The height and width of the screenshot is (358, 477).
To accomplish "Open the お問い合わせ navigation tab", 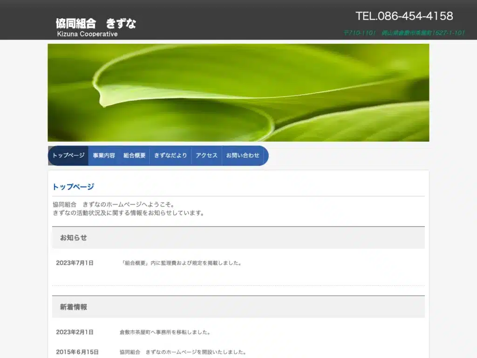I will (x=243, y=156).
